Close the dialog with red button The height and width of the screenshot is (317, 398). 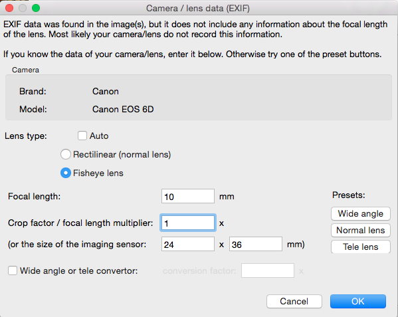(x=9, y=8)
